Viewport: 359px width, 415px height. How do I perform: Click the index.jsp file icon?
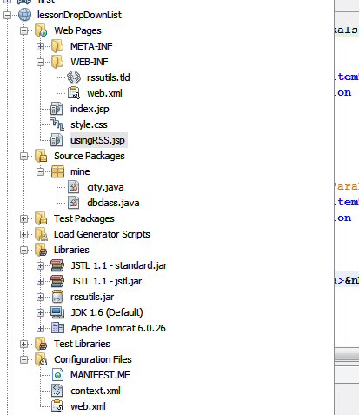pyautogui.click(x=57, y=109)
